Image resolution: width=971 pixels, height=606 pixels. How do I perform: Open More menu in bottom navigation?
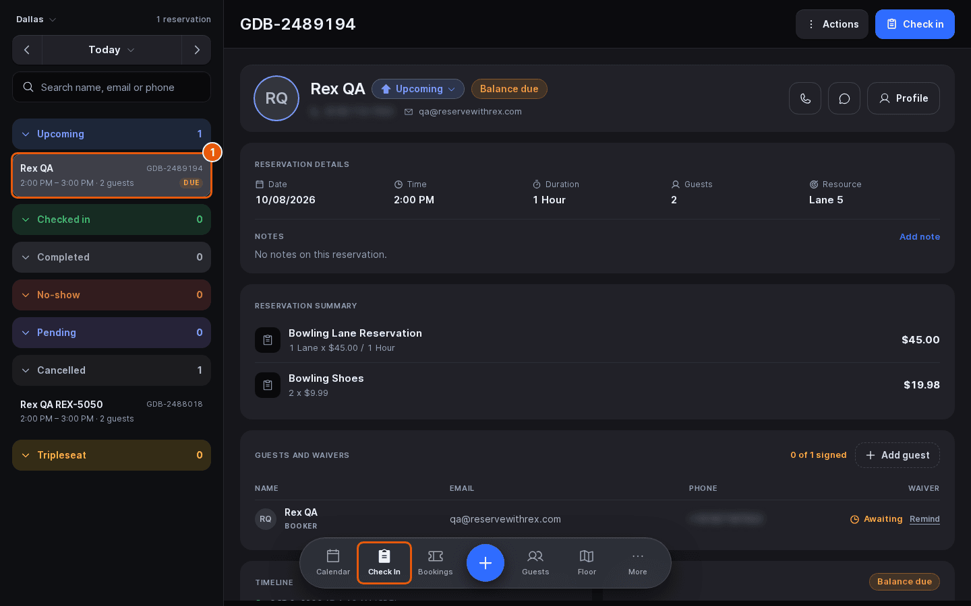pos(638,563)
